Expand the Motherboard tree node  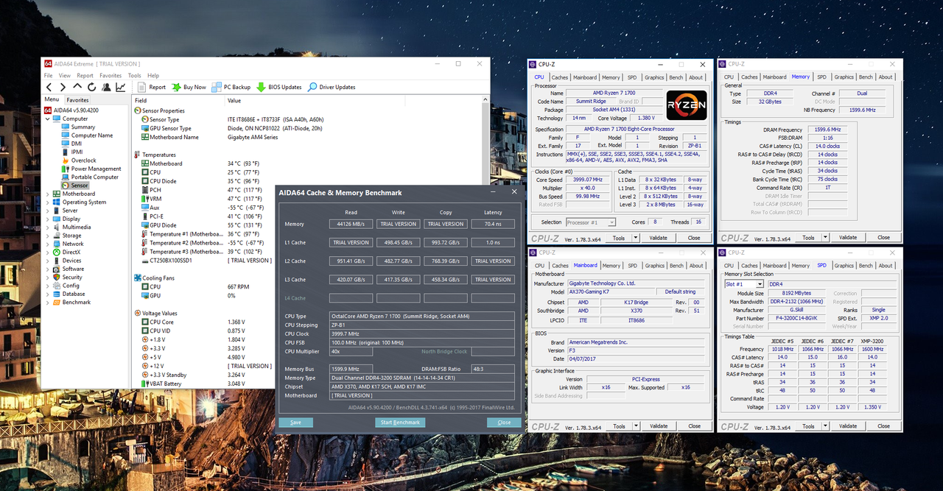click(x=48, y=194)
